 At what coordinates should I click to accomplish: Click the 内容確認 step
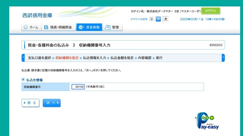[144, 58]
